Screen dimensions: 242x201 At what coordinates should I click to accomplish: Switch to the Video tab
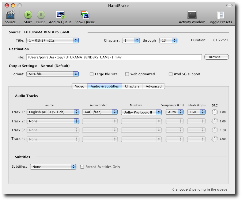coord(80,86)
